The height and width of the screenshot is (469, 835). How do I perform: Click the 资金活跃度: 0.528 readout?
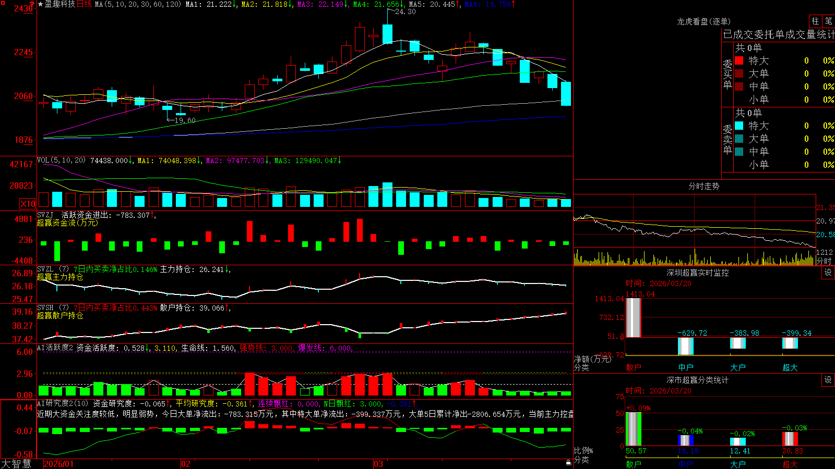pos(113,348)
